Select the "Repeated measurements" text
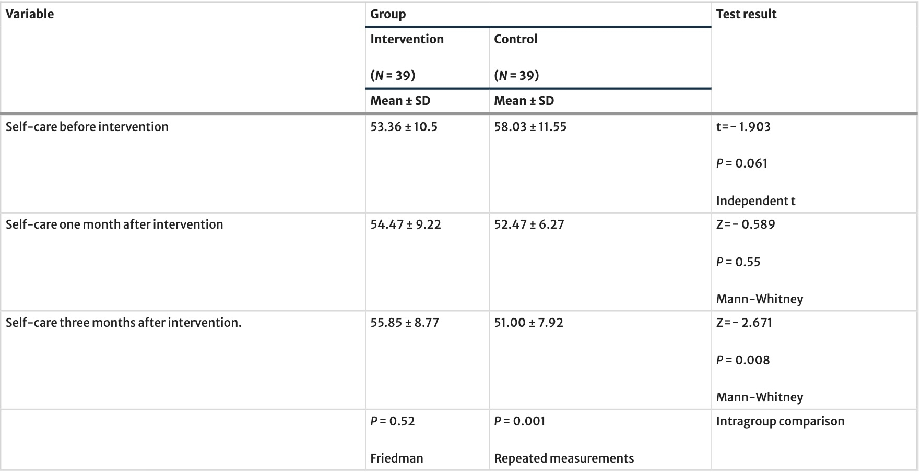This screenshot has height=473, width=921. [x=564, y=458]
